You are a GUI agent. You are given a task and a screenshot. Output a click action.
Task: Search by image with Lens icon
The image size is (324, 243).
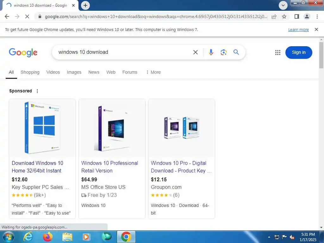tap(223, 52)
